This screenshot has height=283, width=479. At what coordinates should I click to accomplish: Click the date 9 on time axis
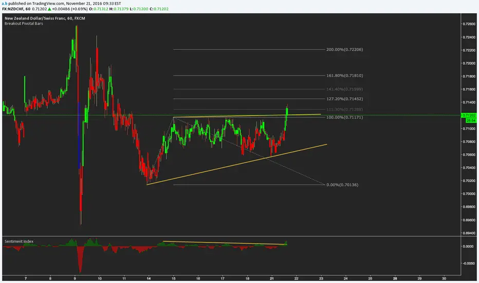coord(75,279)
